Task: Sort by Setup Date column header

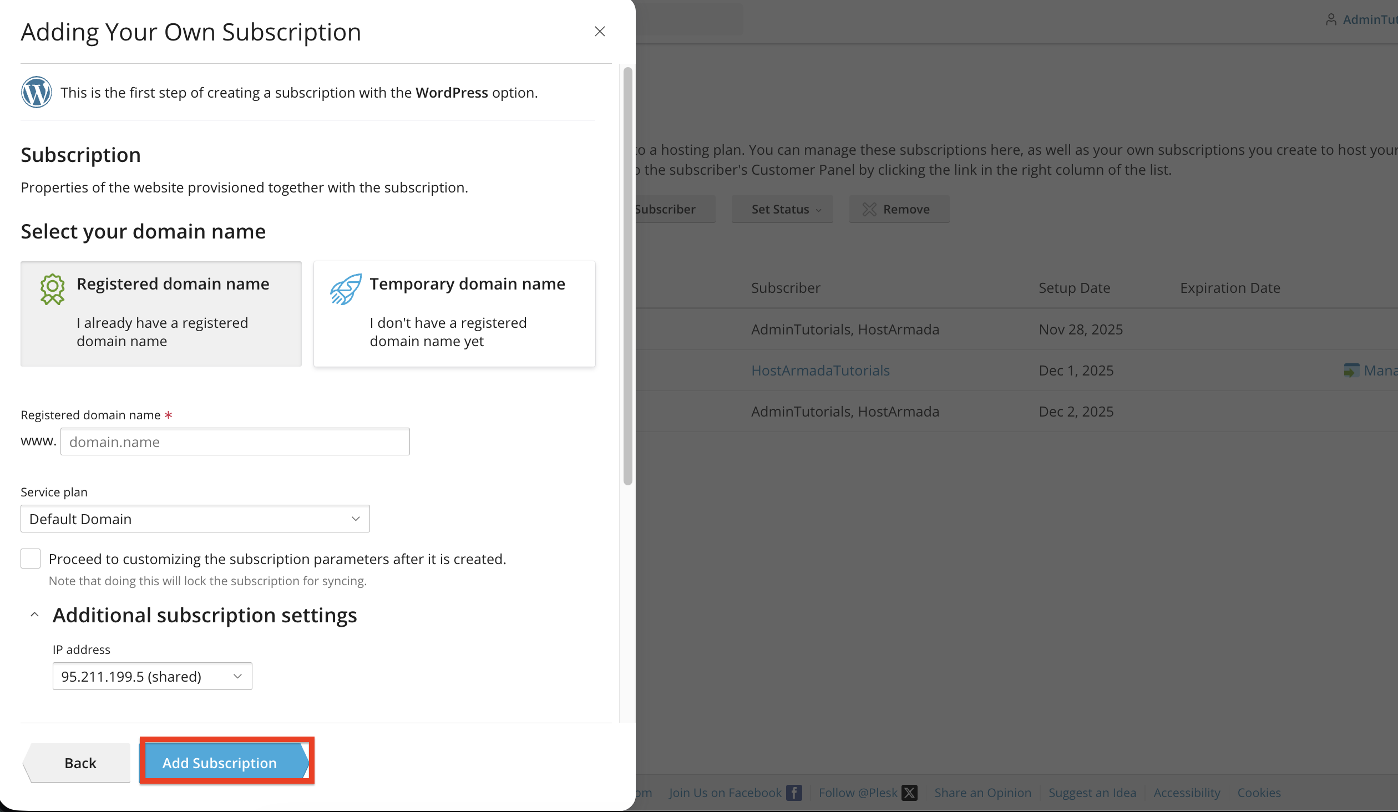Action: click(1075, 288)
